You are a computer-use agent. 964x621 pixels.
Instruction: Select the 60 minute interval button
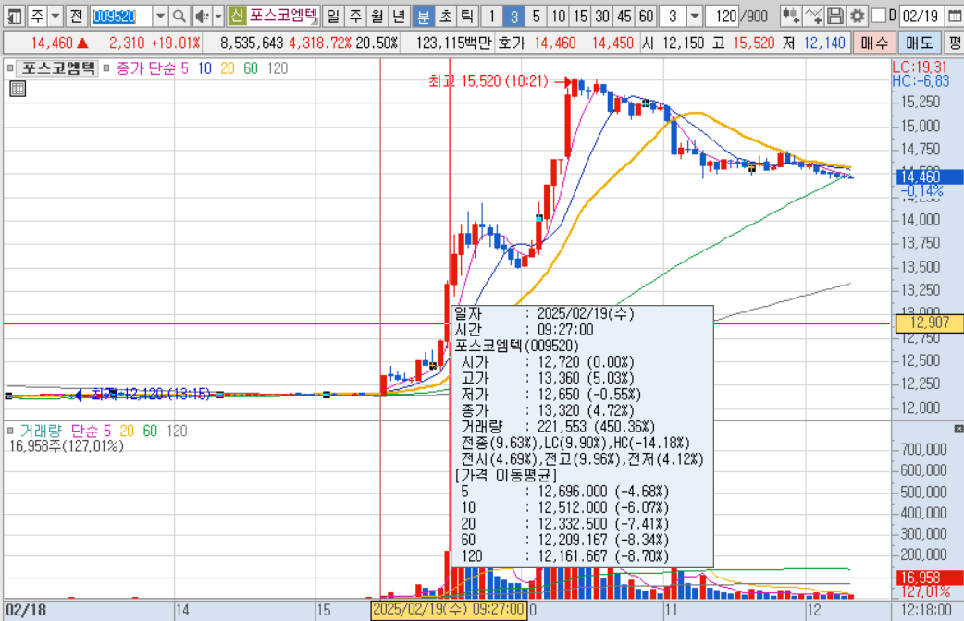point(646,16)
